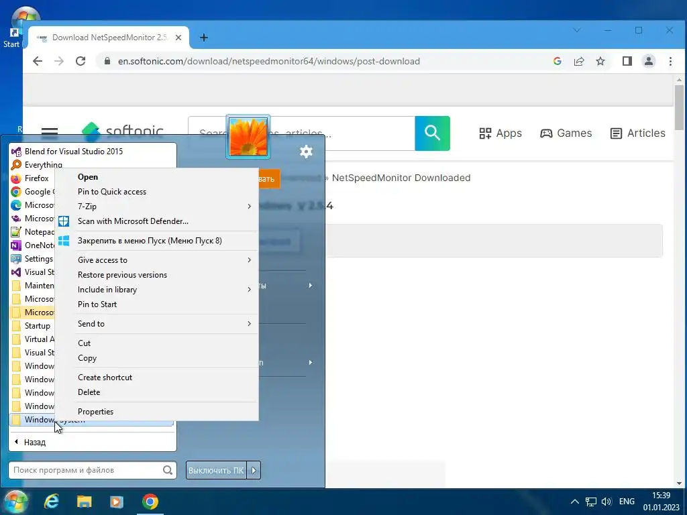Image resolution: width=687 pixels, height=515 pixels.
Task: Click the search magnifier in Start menu
Action: [x=167, y=470]
